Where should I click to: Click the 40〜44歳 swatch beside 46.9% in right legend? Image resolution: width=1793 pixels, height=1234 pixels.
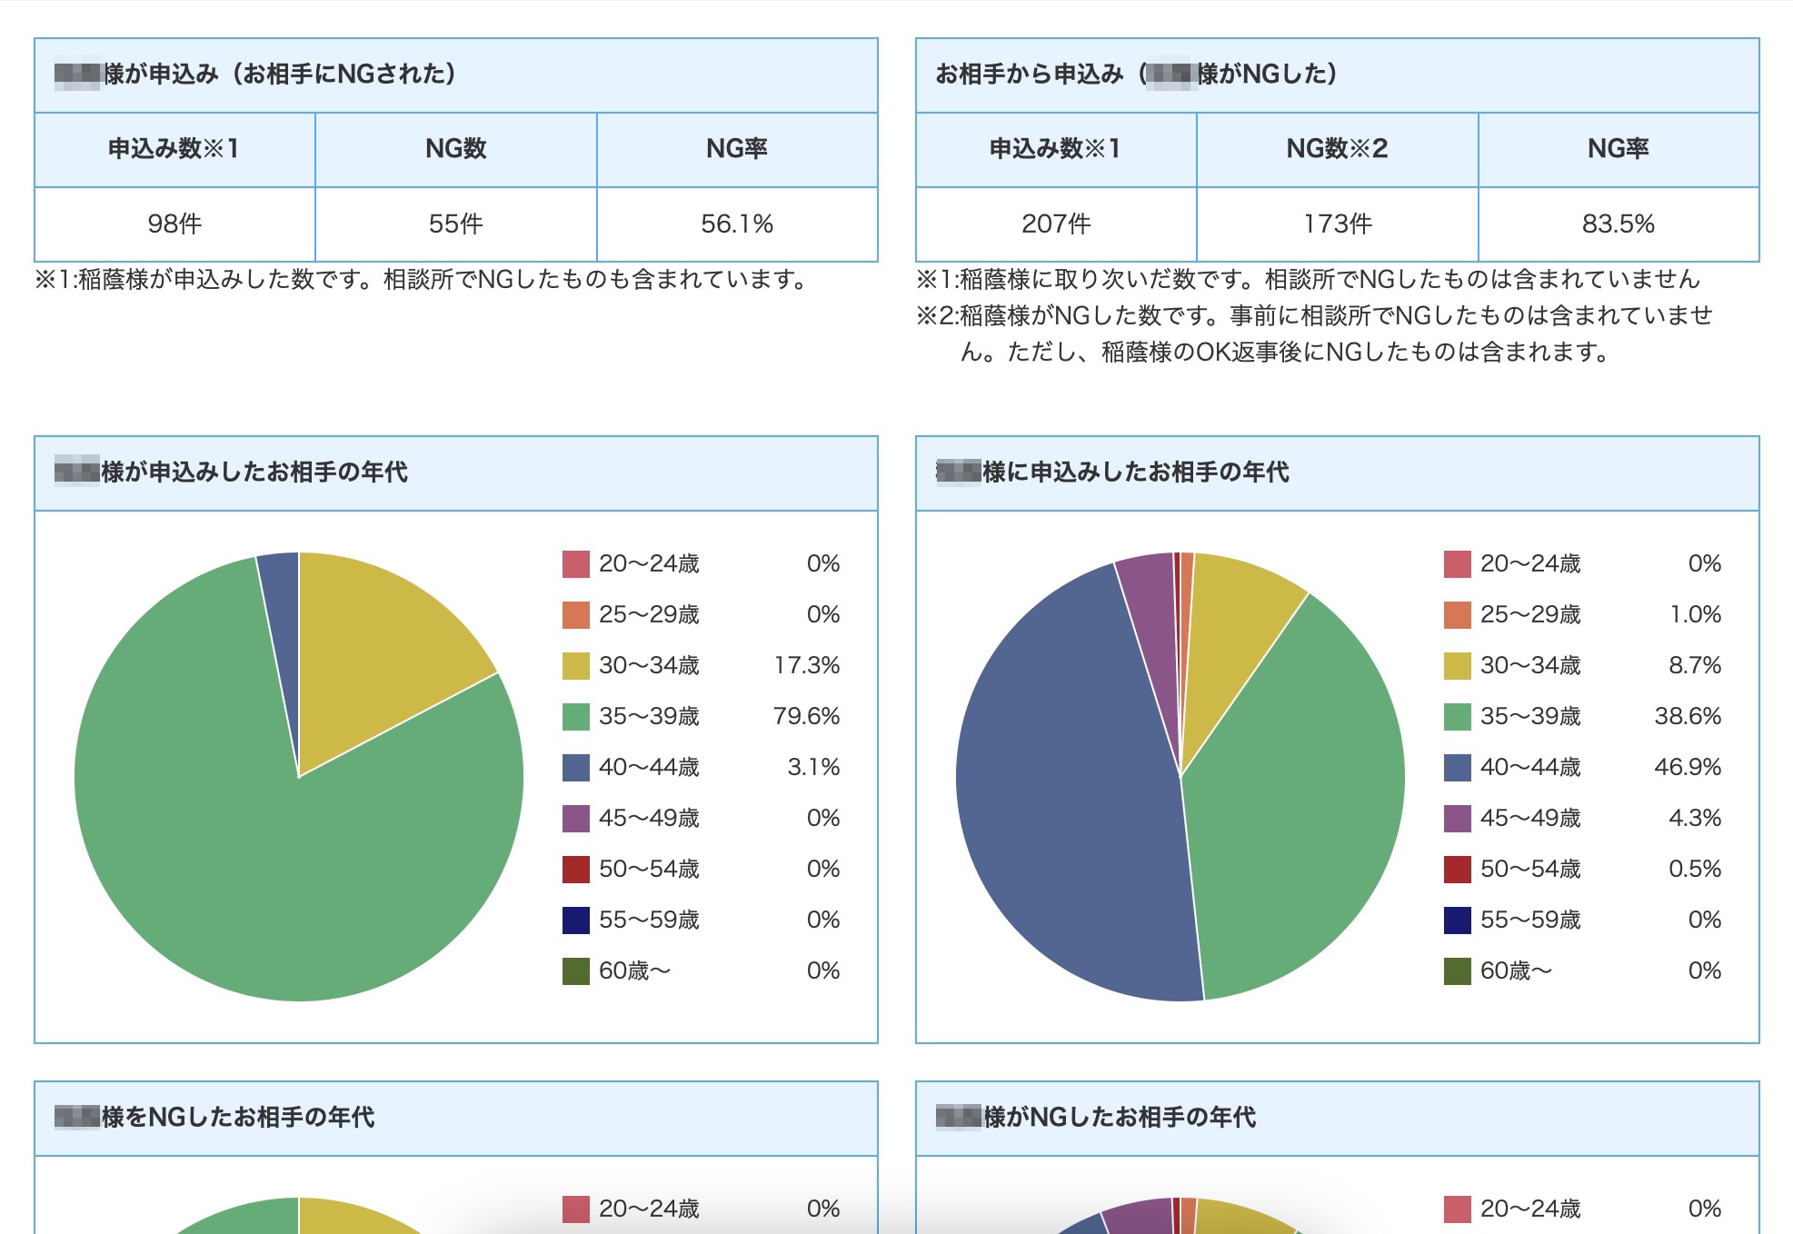point(1458,767)
